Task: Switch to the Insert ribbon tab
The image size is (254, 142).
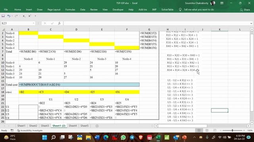Action: click(x=29, y=9)
